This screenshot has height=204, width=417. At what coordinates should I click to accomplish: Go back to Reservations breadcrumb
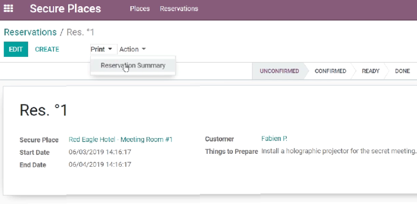30,32
